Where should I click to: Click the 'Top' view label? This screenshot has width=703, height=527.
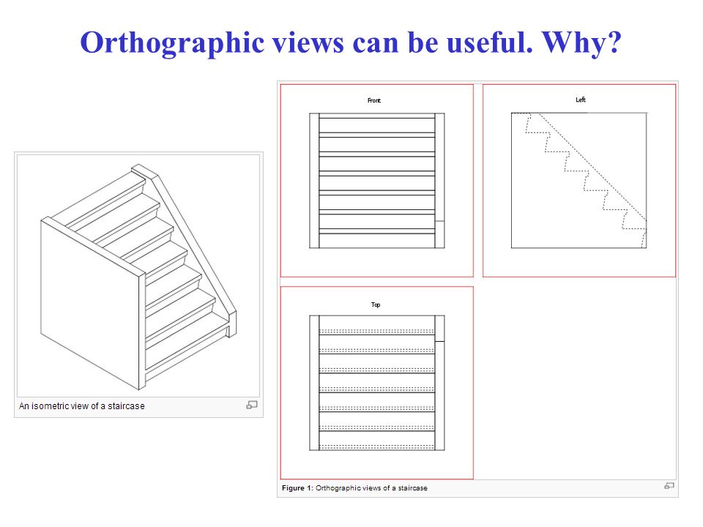[x=376, y=304]
